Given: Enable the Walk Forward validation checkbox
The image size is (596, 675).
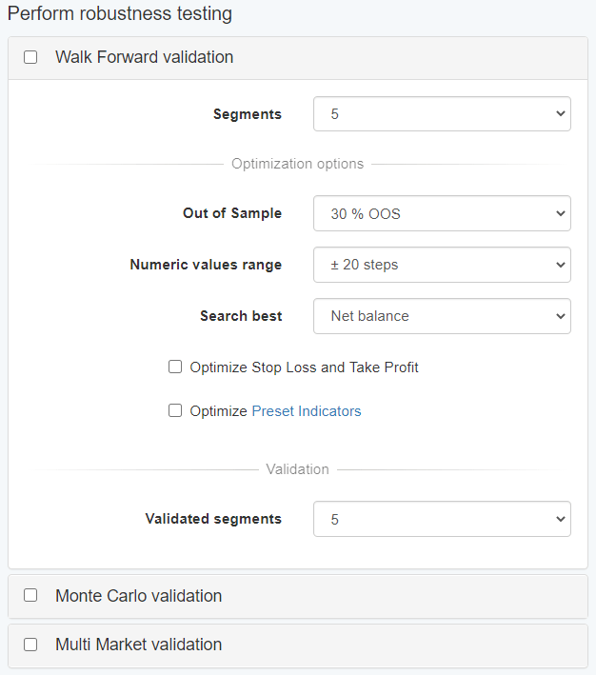Looking at the screenshot, I should pos(30,57).
